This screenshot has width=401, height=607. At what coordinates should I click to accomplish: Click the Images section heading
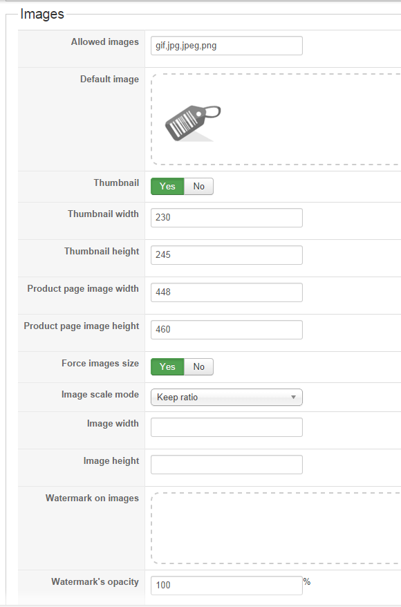click(41, 14)
